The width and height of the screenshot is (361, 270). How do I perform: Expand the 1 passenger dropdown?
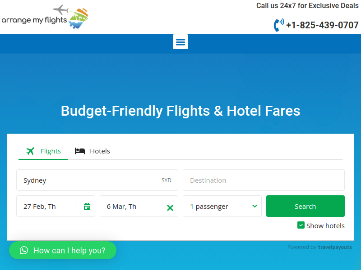(222, 206)
